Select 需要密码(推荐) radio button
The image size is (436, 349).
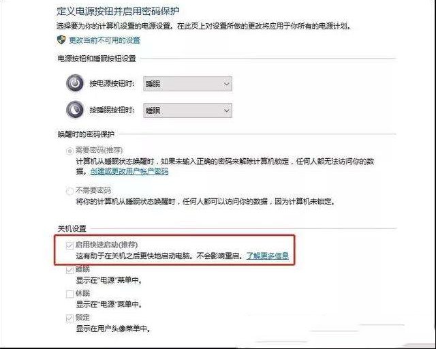coord(69,151)
